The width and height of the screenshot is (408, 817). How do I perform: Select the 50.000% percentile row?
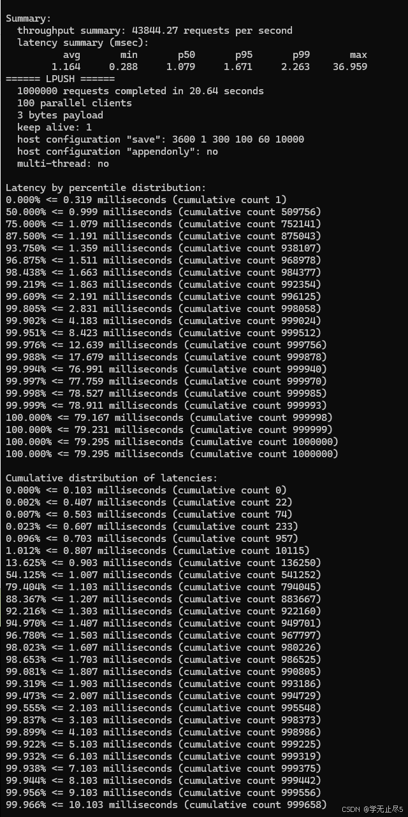pyautogui.click(x=163, y=212)
